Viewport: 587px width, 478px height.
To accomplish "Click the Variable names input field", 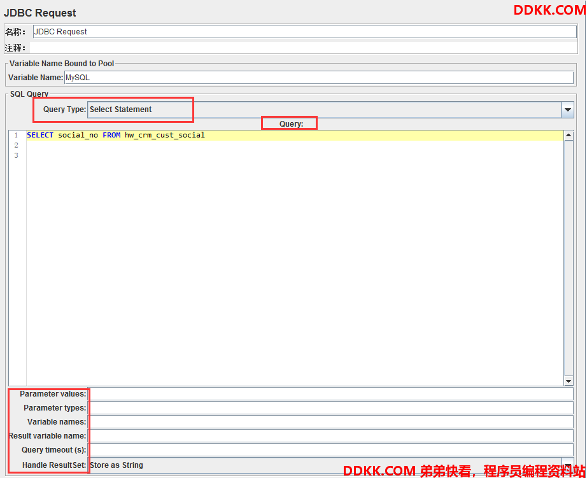I will pyautogui.click(x=331, y=422).
